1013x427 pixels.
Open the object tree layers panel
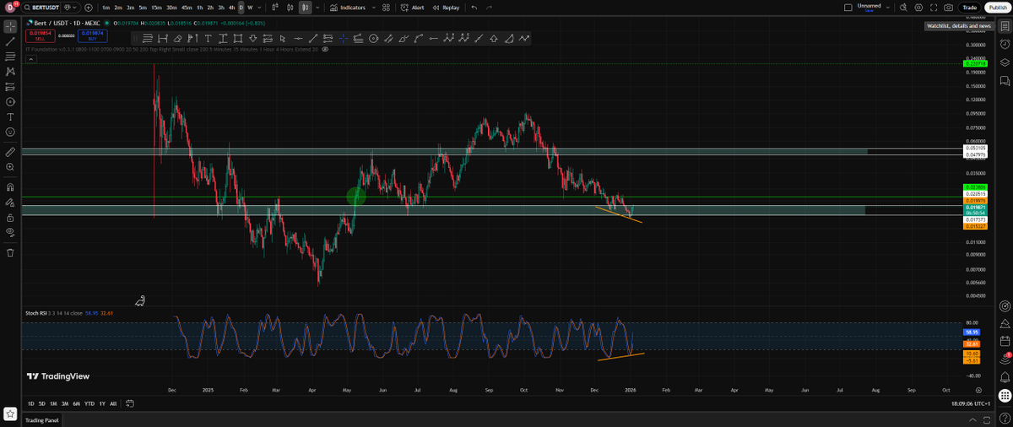coord(1005,62)
